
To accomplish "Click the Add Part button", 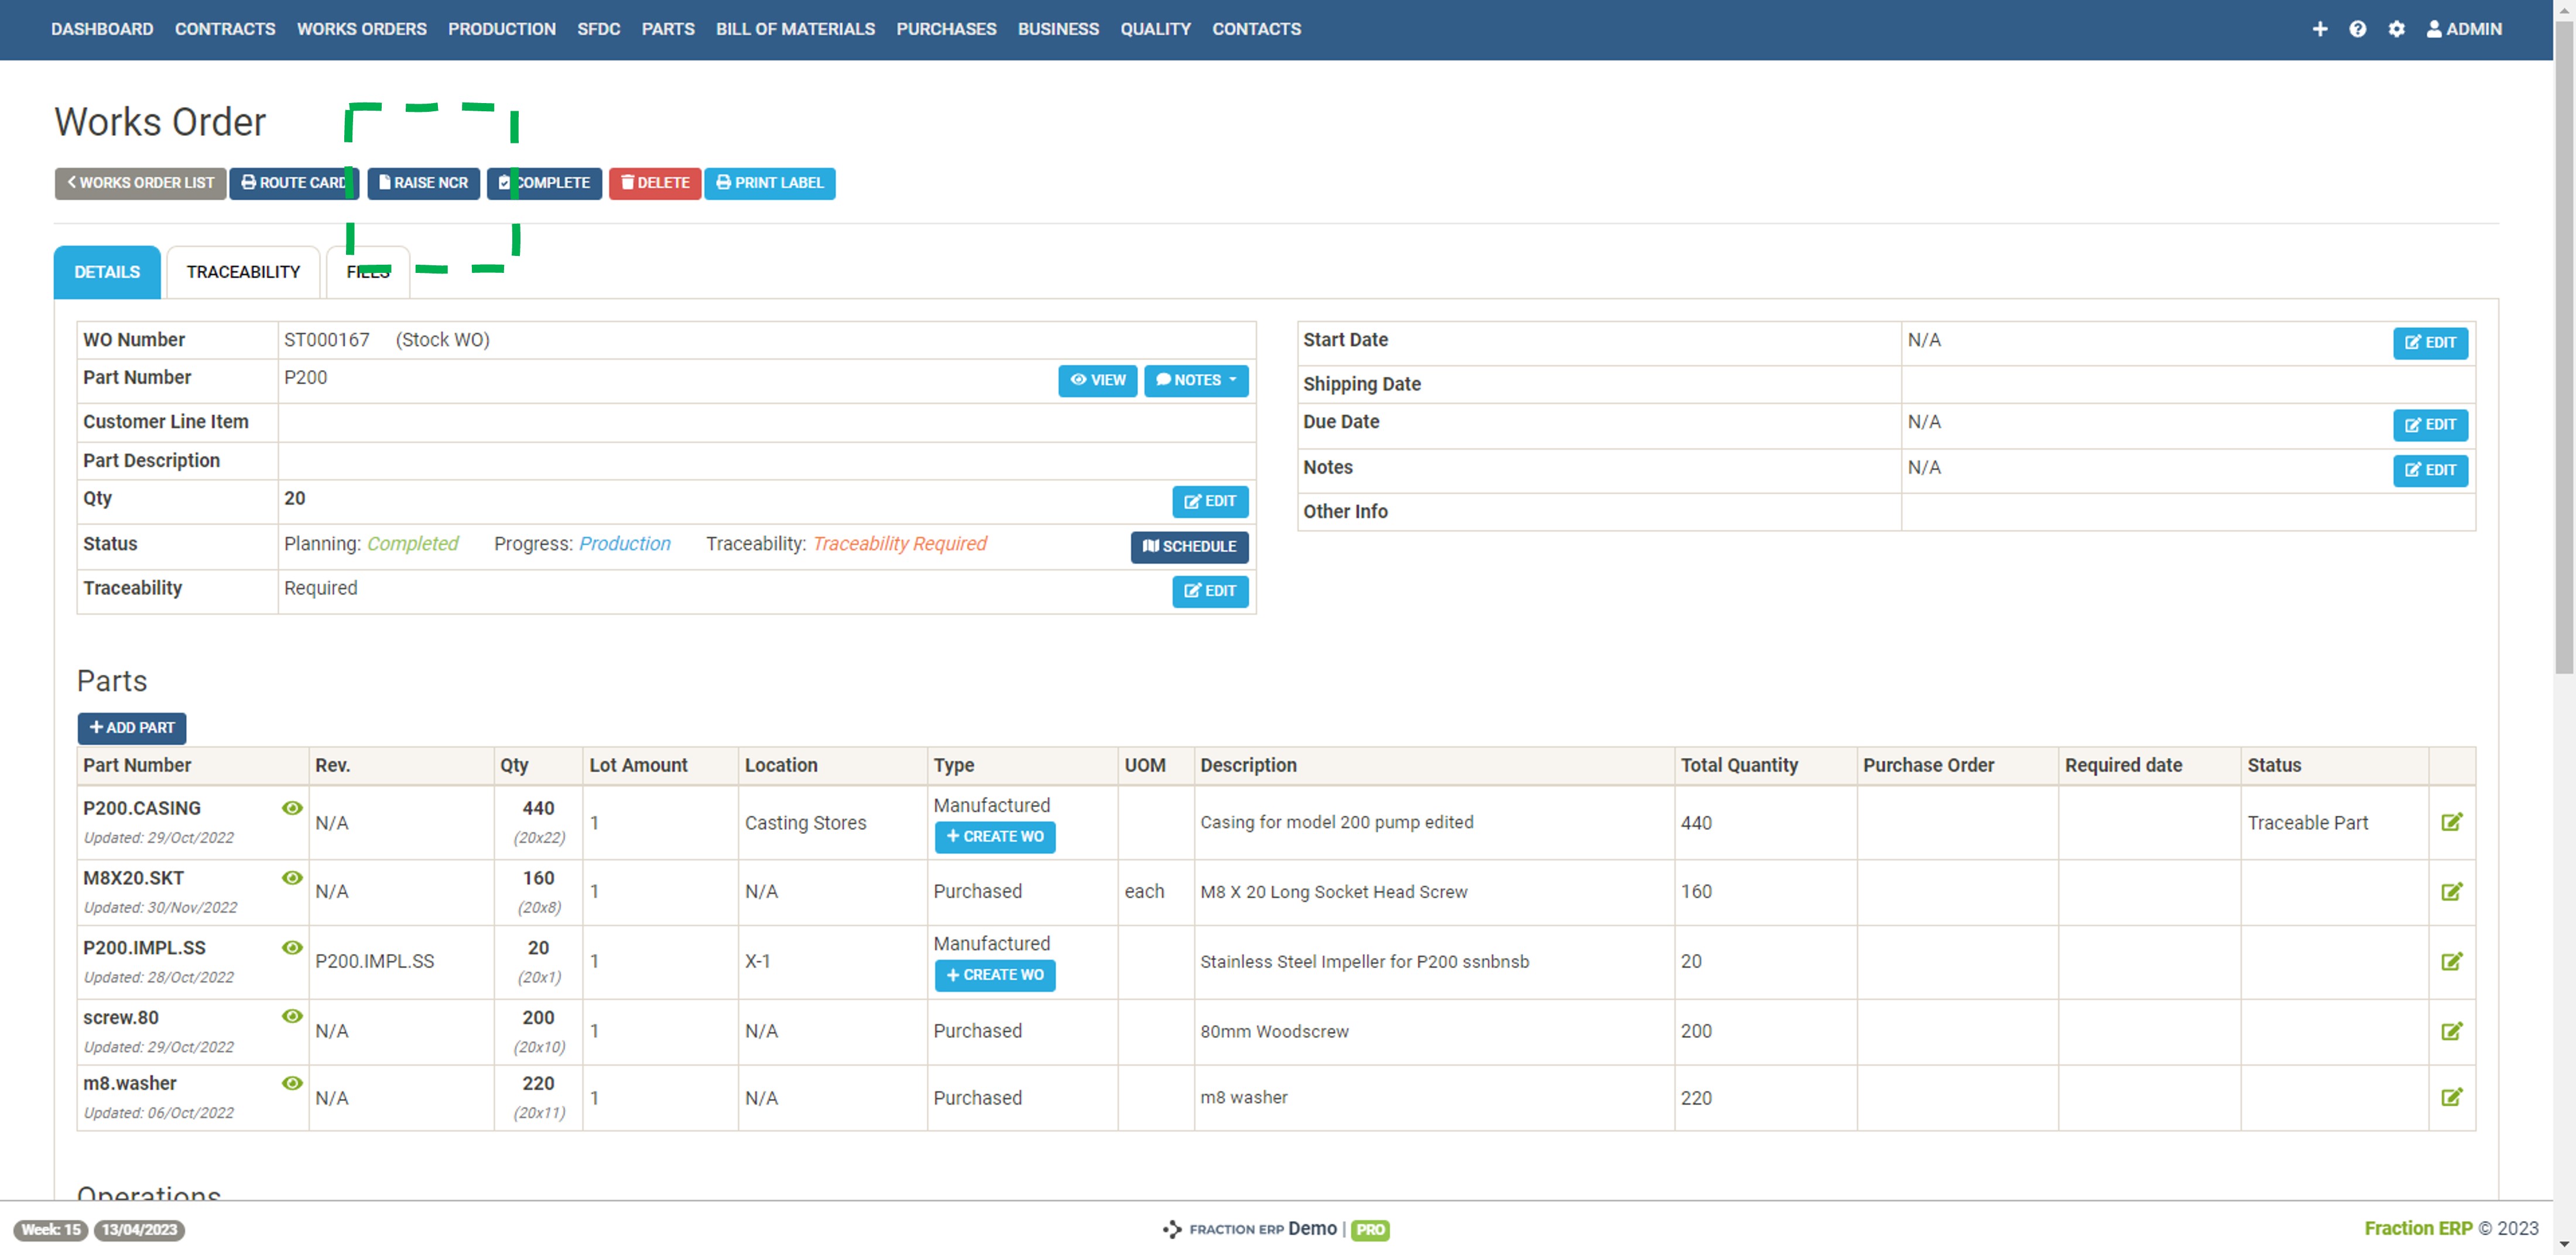I will tap(132, 727).
